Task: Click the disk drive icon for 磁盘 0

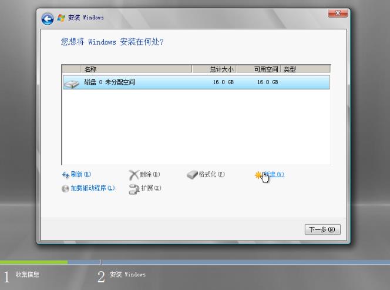Action: pos(71,83)
